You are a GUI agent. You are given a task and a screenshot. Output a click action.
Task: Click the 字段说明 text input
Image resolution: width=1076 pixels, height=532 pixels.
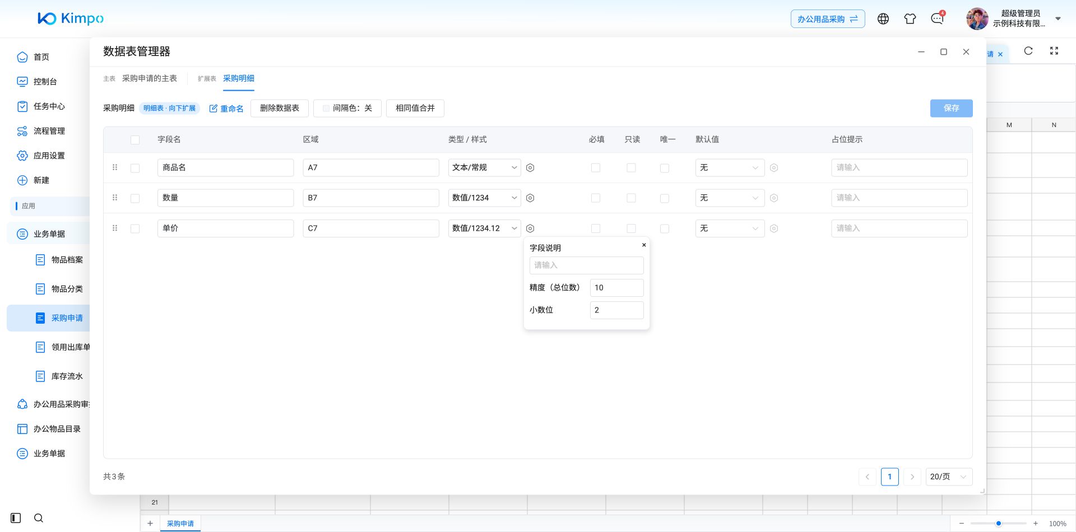pyautogui.click(x=586, y=265)
